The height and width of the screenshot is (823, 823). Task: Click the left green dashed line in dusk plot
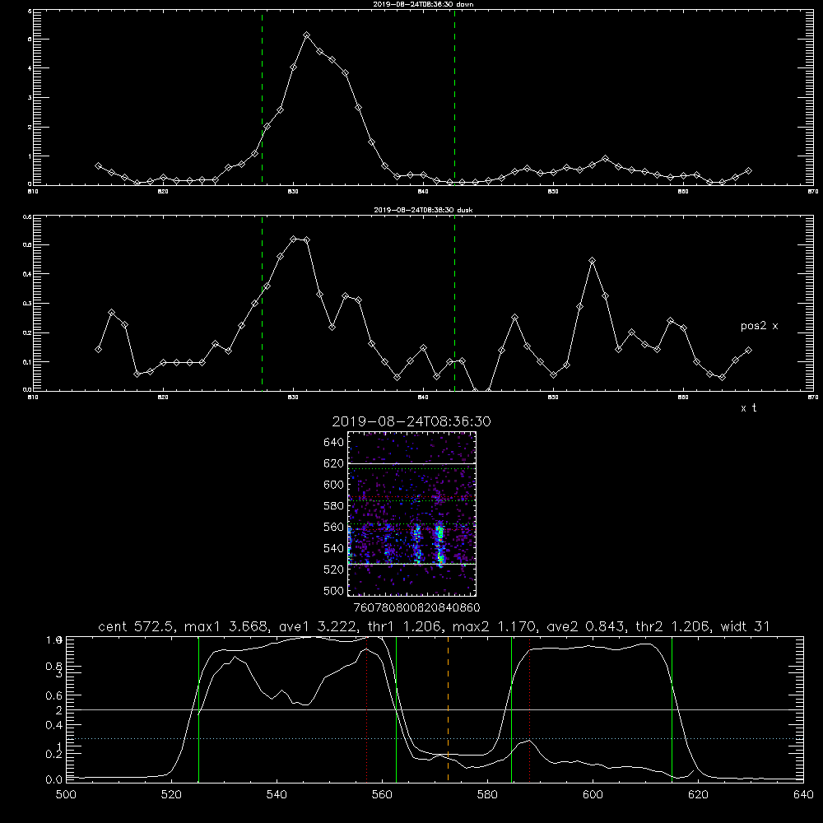pyautogui.click(x=262, y=303)
